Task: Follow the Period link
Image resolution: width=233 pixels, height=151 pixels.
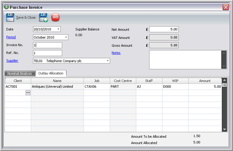Action: coord(11,37)
